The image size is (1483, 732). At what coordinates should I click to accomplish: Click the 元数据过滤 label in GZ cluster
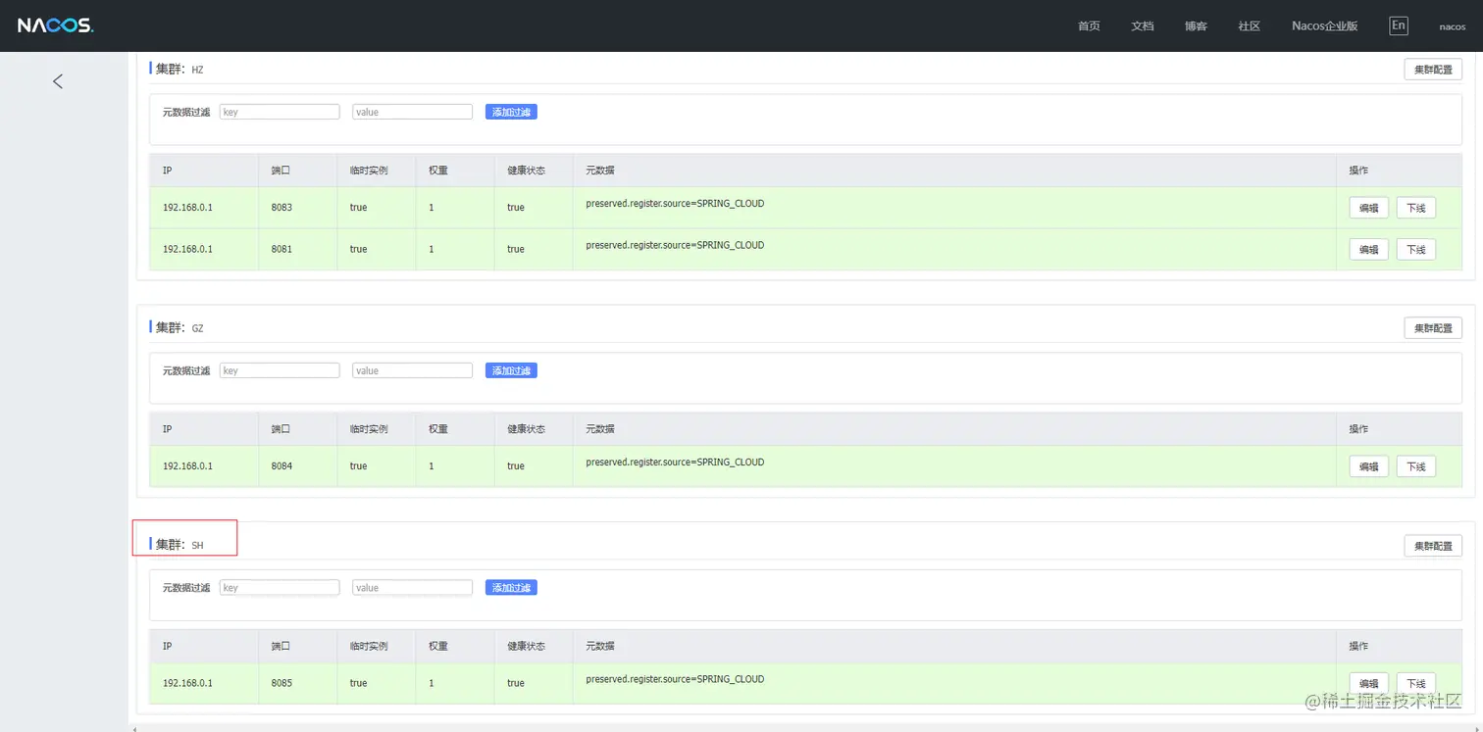click(x=186, y=370)
